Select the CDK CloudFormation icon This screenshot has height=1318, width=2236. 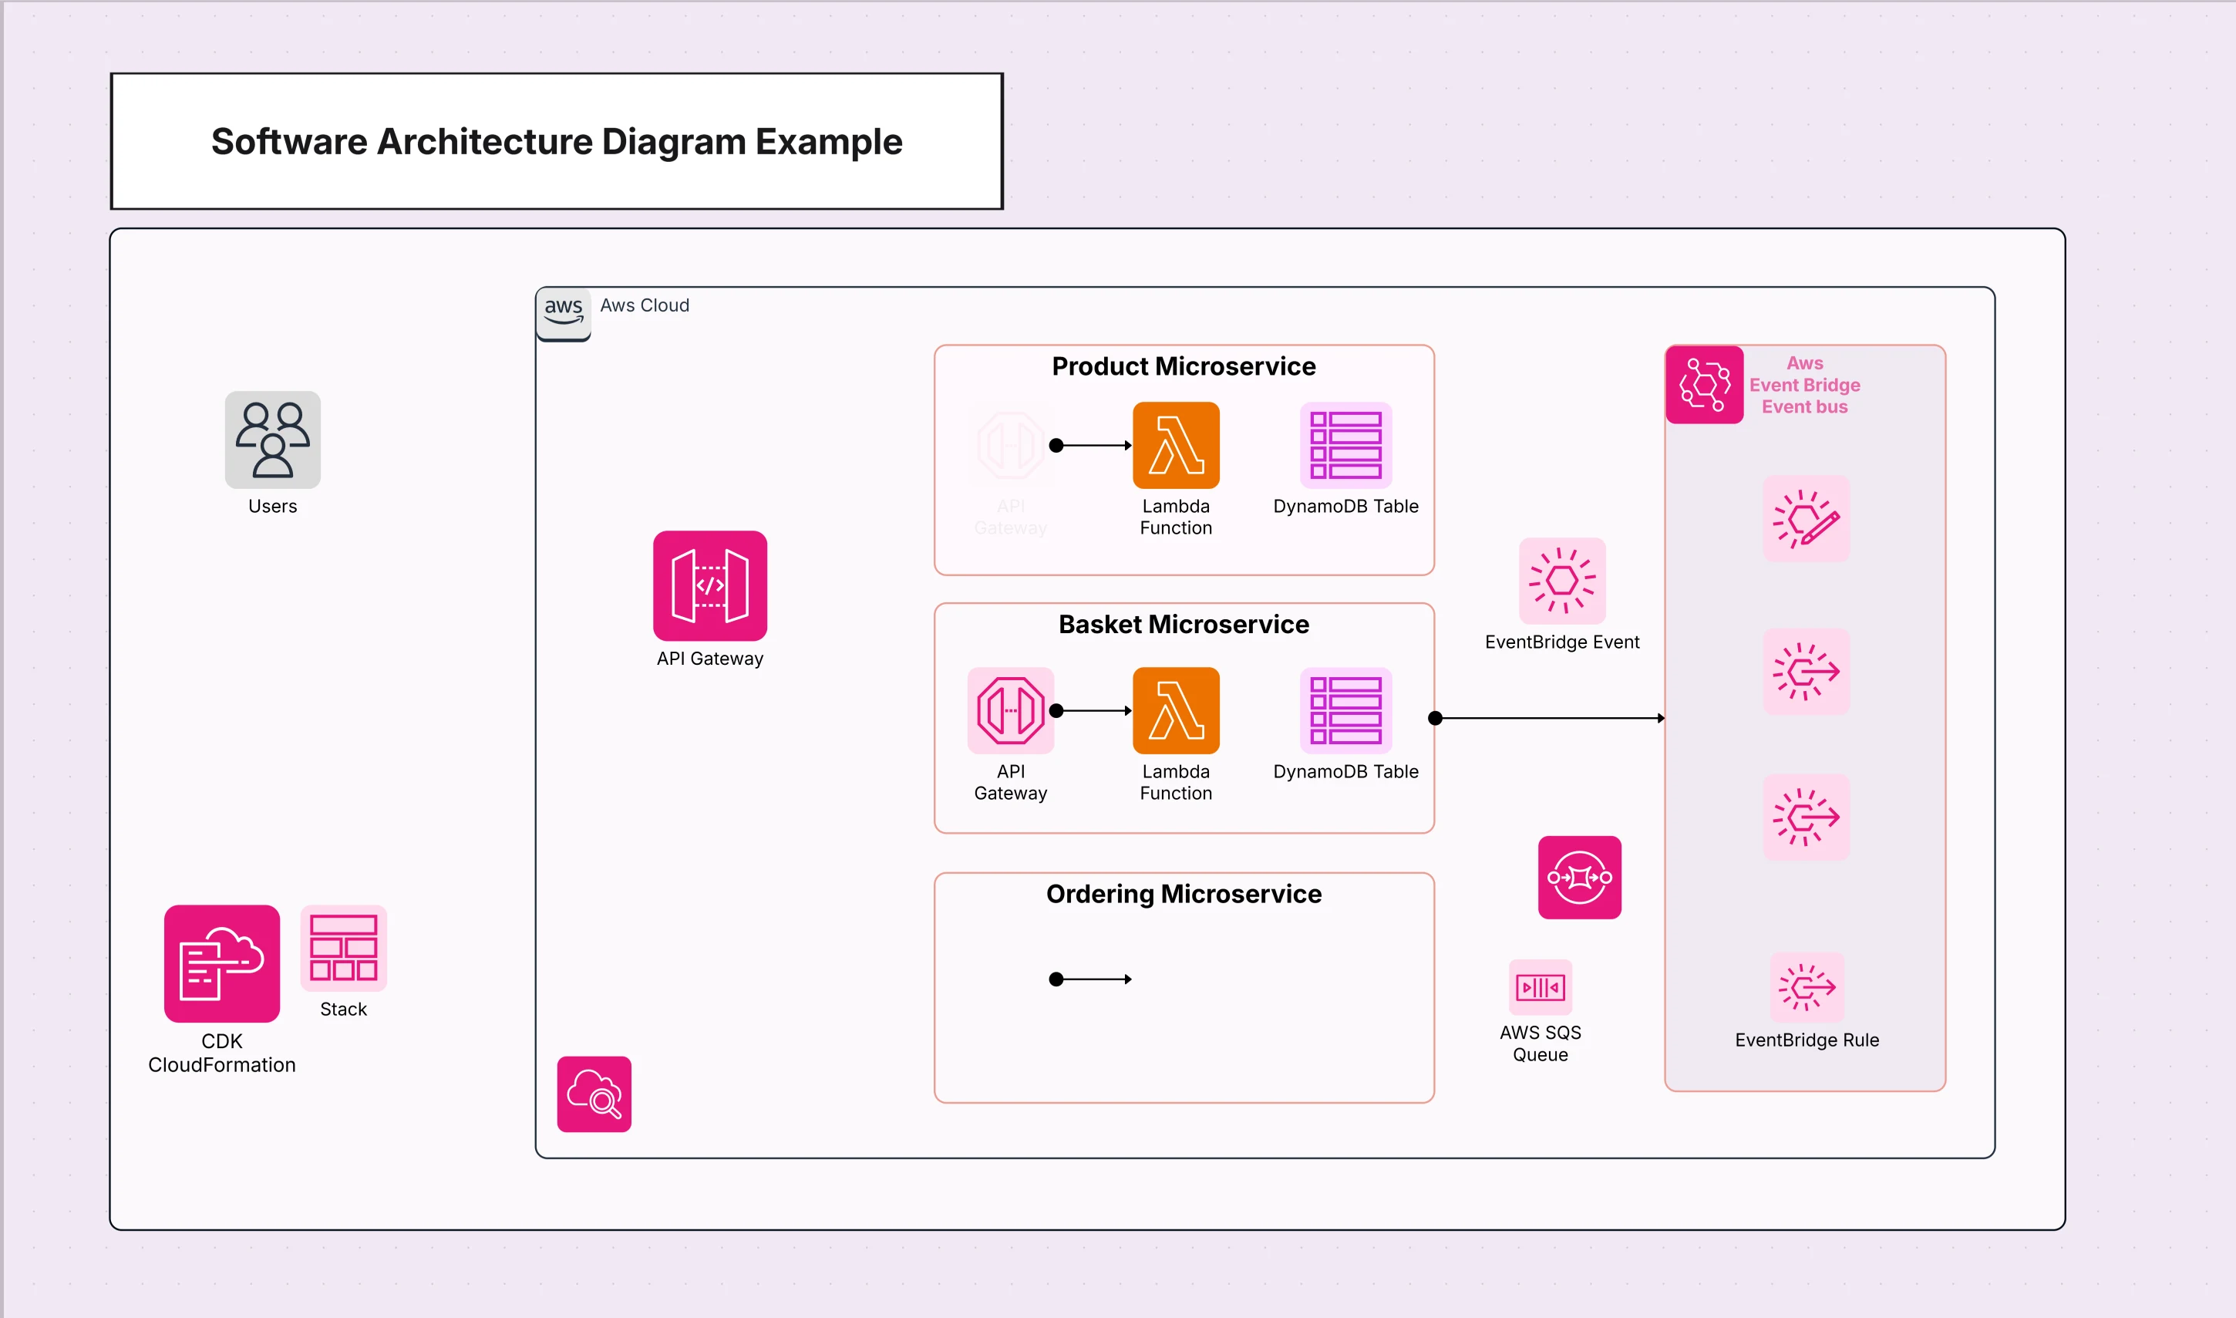(x=221, y=964)
